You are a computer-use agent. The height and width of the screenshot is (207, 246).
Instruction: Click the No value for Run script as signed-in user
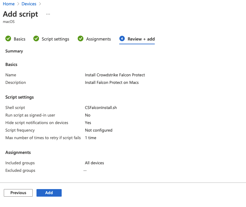click(87, 115)
